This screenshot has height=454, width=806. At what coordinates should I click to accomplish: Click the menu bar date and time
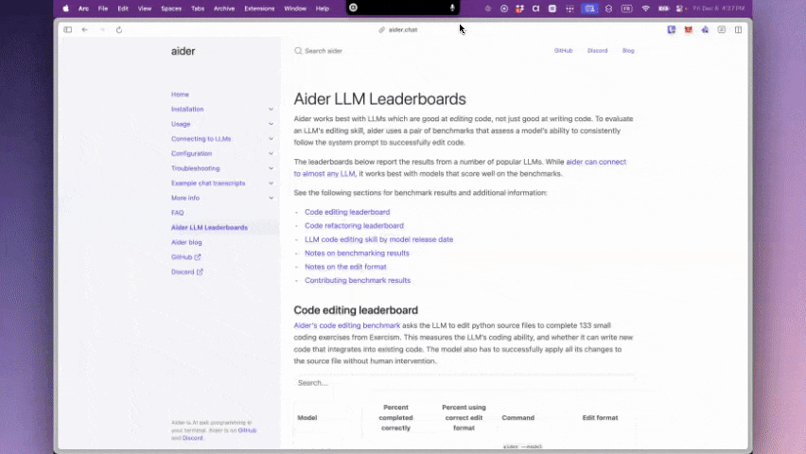click(x=719, y=9)
